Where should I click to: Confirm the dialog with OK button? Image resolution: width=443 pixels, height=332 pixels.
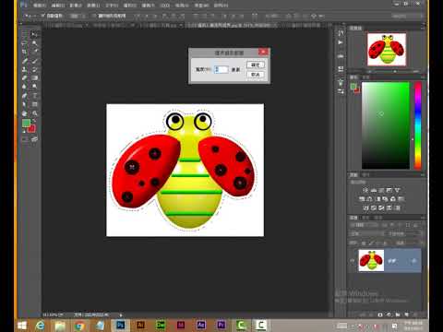[256, 65]
